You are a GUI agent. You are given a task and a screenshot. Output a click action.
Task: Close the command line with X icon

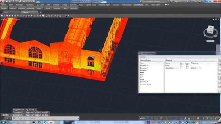coord(7,118)
